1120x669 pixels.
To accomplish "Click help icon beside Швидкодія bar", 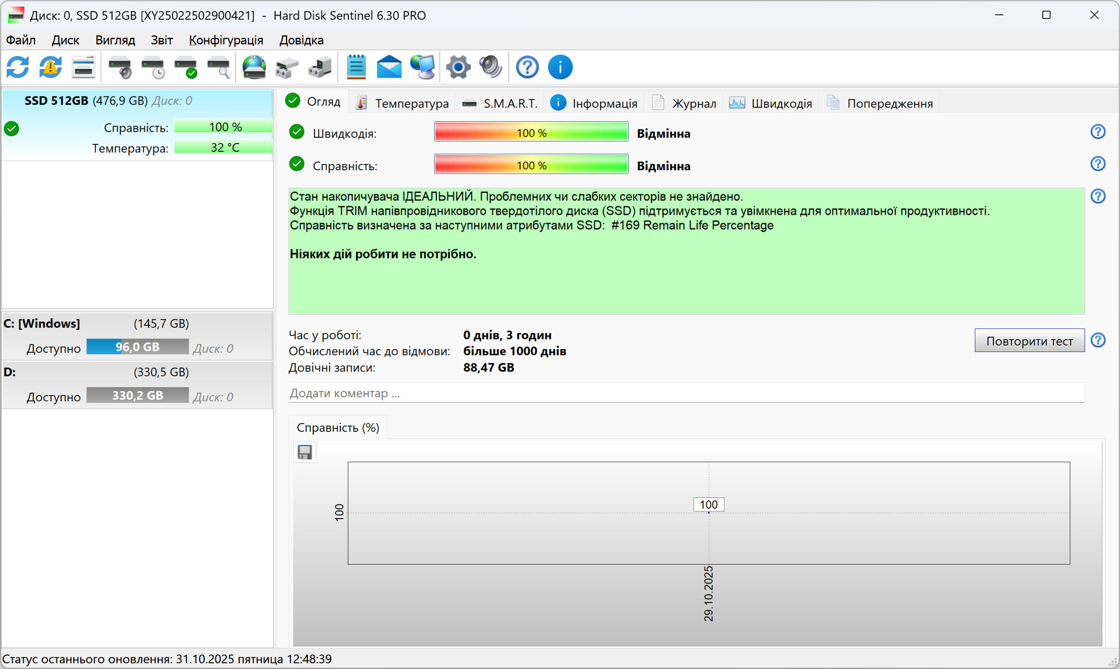I will coord(1097,132).
